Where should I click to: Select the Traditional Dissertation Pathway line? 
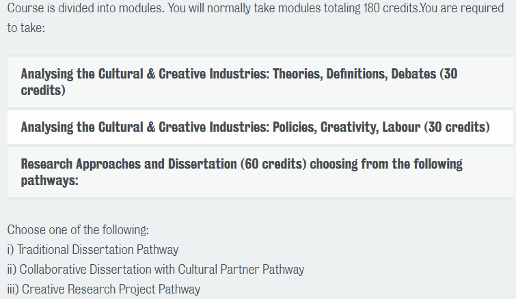click(93, 250)
